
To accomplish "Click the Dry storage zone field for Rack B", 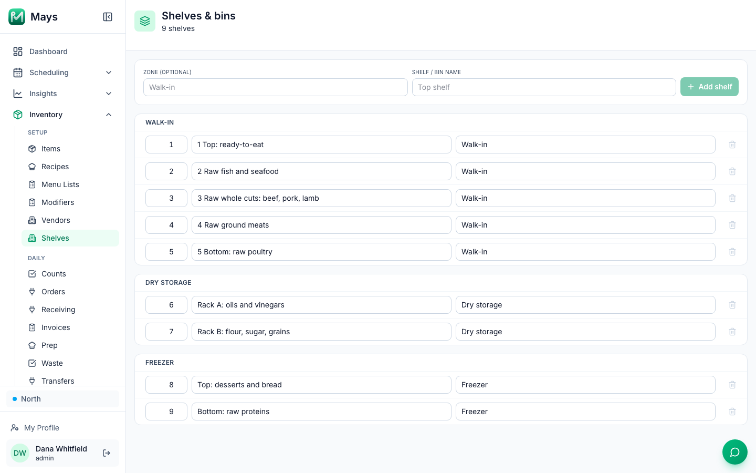I will (x=585, y=332).
